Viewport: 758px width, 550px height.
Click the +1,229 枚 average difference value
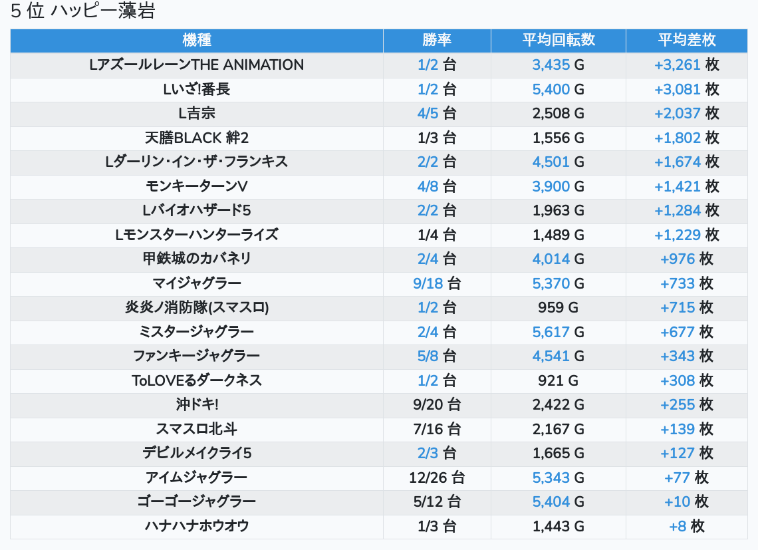point(686,235)
